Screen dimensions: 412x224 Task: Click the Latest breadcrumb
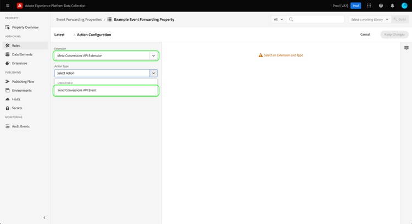point(59,35)
